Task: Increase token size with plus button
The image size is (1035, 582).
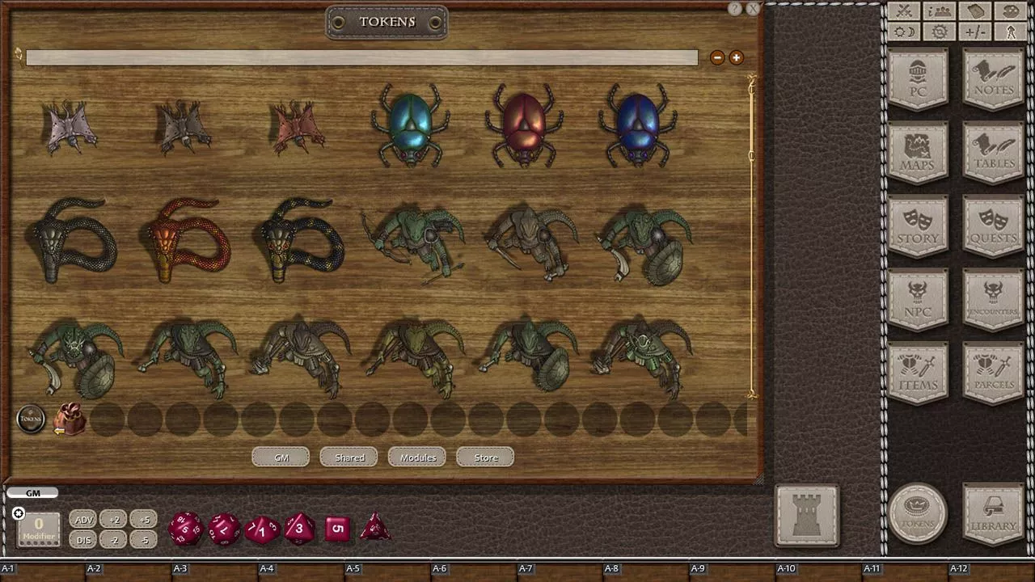Action: click(x=736, y=57)
